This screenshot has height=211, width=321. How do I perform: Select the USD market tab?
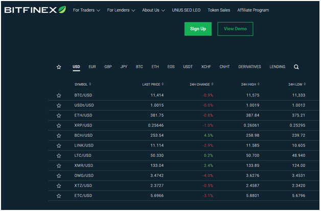(x=76, y=67)
